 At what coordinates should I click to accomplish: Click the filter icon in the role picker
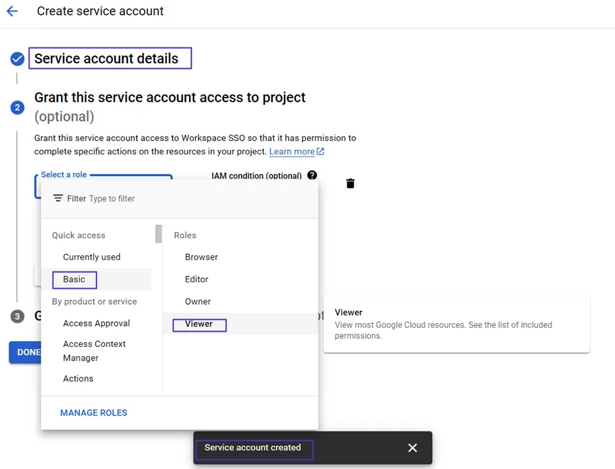[59, 198]
